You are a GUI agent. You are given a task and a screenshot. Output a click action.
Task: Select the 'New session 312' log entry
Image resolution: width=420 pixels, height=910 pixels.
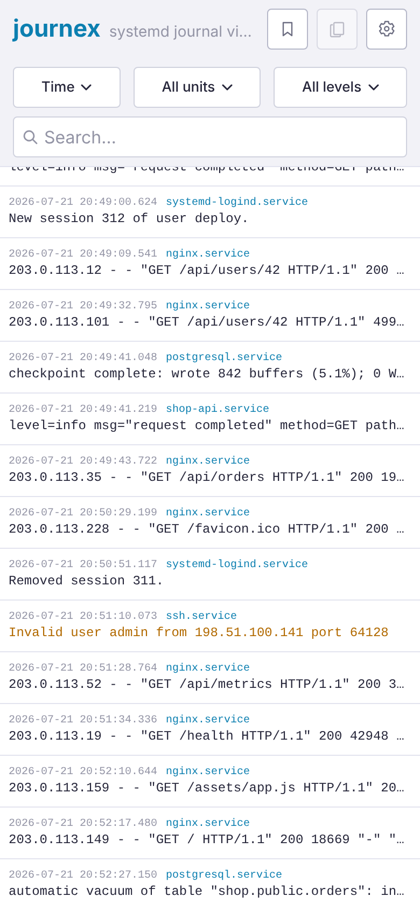click(210, 212)
